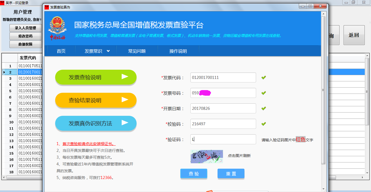The width and height of the screenshot is (371, 192).
Task: Click 录入人员管理 button in the back window
Action: click(x=26, y=28)
